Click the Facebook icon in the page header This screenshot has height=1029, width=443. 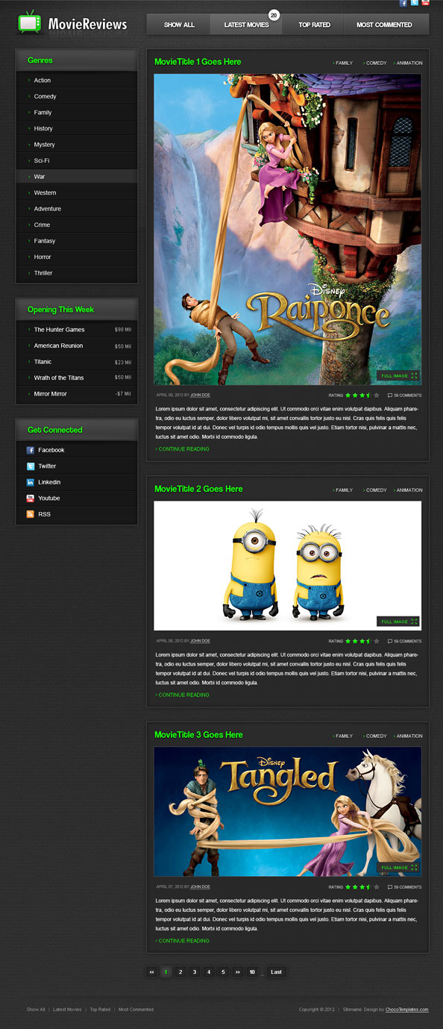[x=403, y=3]
